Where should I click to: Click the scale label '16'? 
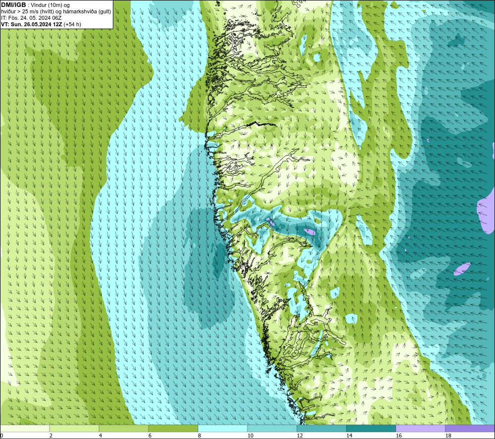(x=398, y=436)
